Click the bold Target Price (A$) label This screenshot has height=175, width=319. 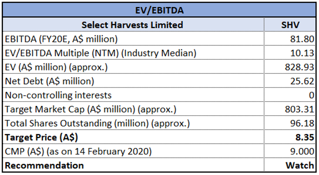41,137
